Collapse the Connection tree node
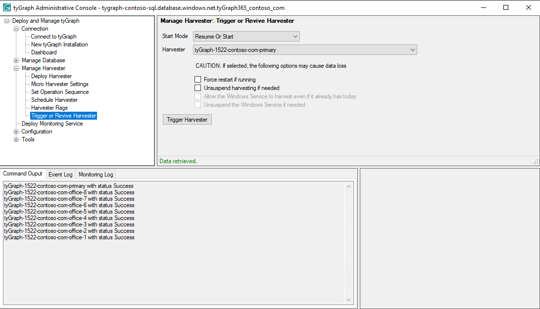The height and width of the screenshot is (309, 540). point(16,29)
